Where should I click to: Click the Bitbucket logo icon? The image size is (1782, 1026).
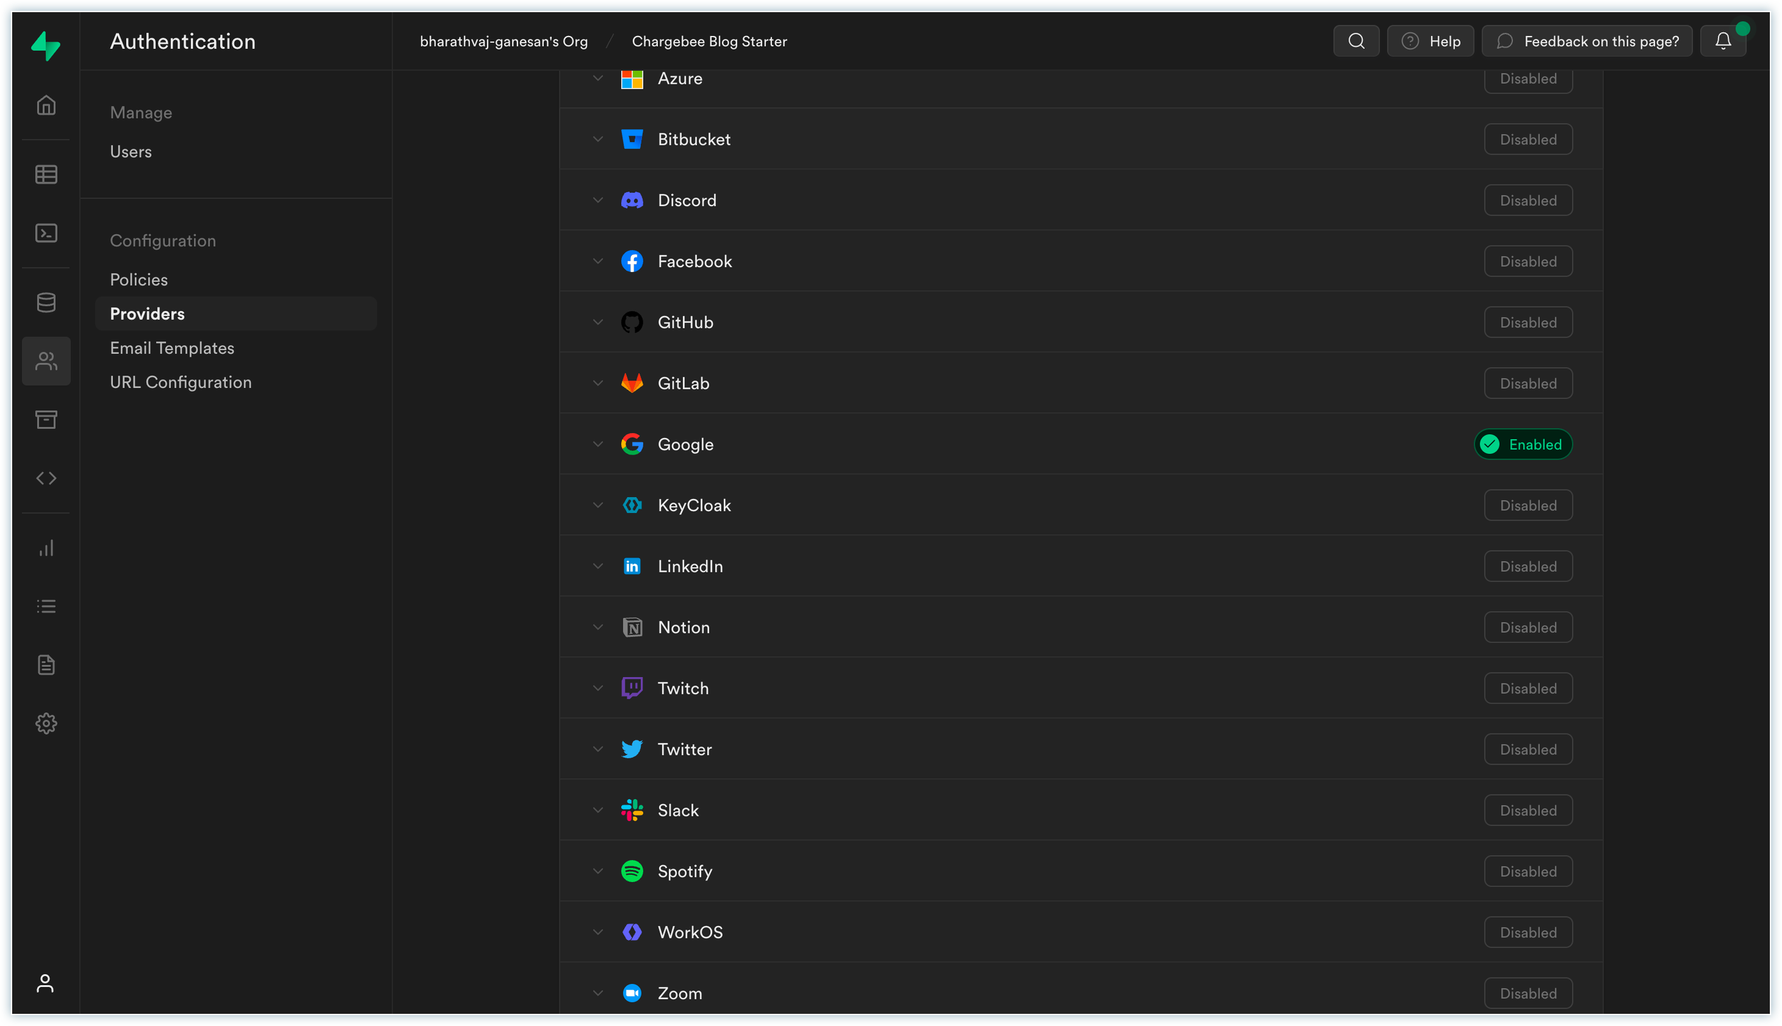point(632,139)
